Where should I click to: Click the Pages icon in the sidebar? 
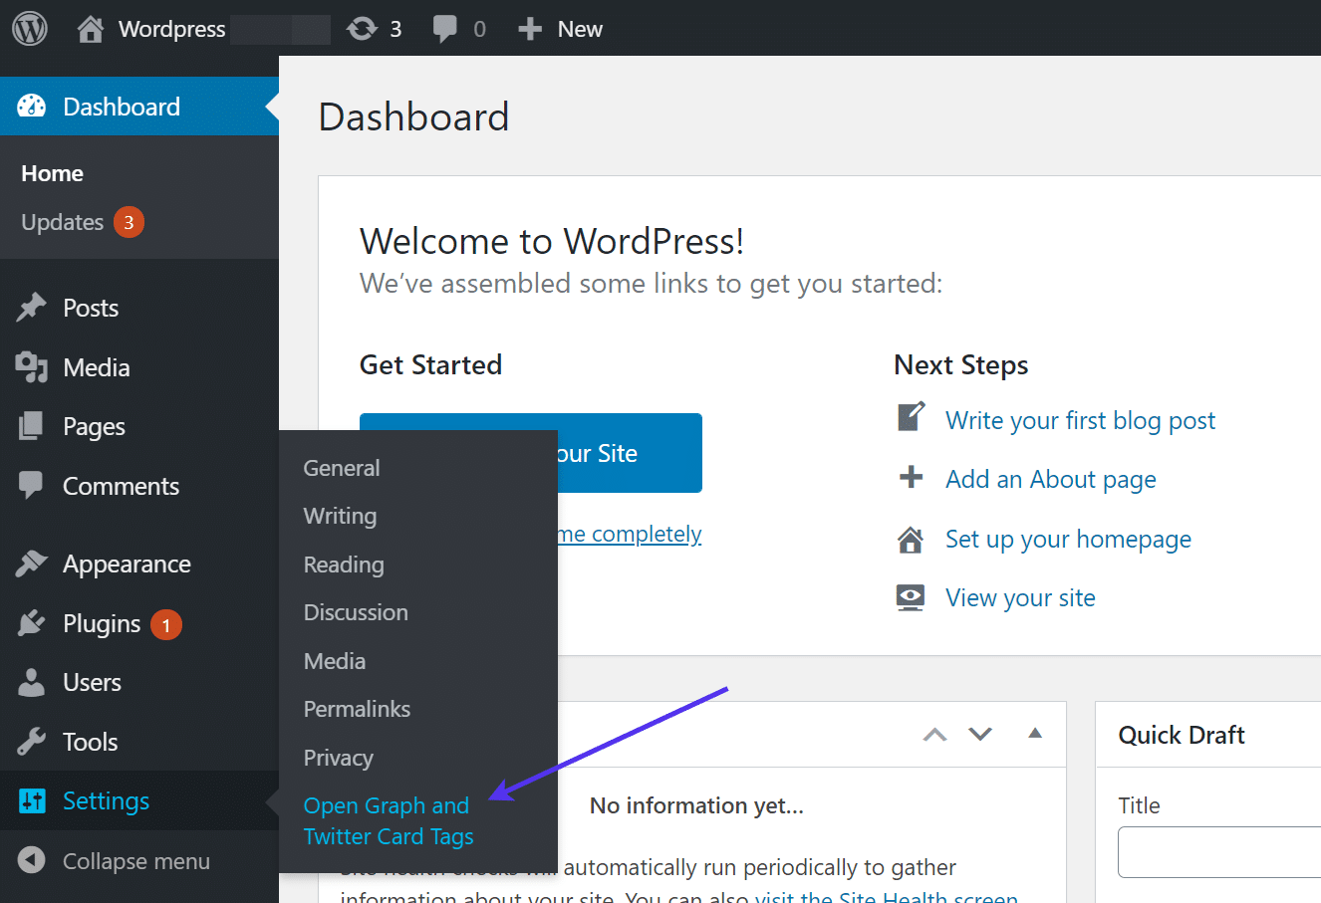pyautogui.click(x=30, y=425)
